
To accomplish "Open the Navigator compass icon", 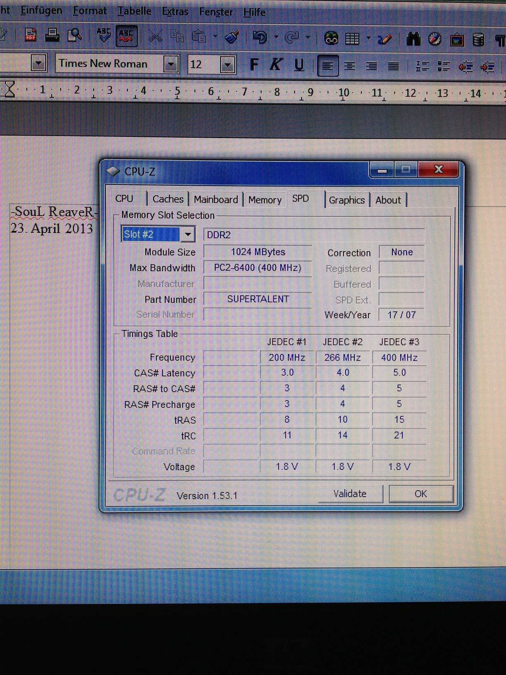I will click(x=435, y=39).
